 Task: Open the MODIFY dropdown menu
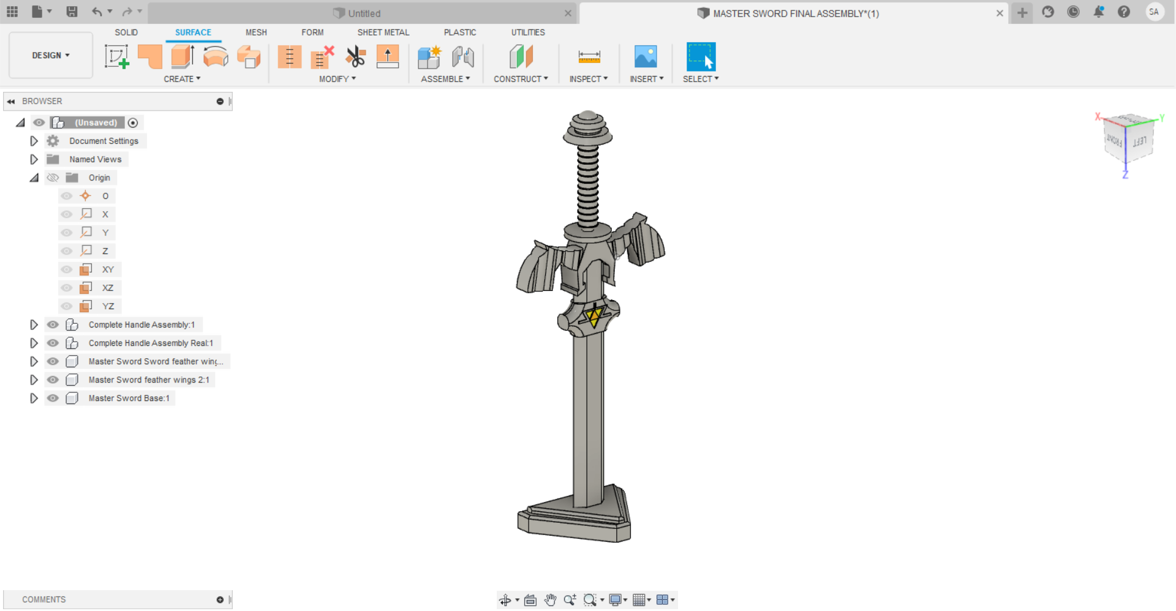click(x=337, y=79)
